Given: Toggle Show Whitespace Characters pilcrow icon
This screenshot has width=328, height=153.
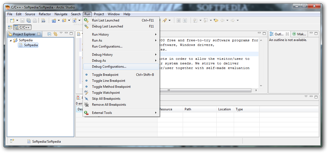Looking at the screenshot, I should point(185,20).
